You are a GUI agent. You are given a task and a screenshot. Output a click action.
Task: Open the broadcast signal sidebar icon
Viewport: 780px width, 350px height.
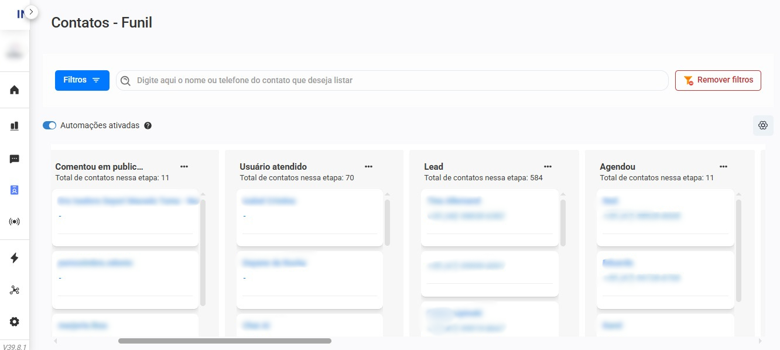click(15, 222)
